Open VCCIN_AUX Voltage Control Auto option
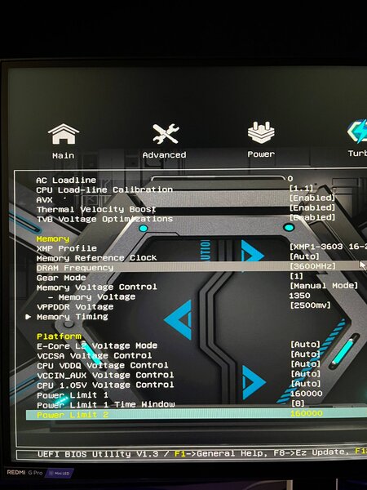The image size is (367, 490). pos(306,374)
